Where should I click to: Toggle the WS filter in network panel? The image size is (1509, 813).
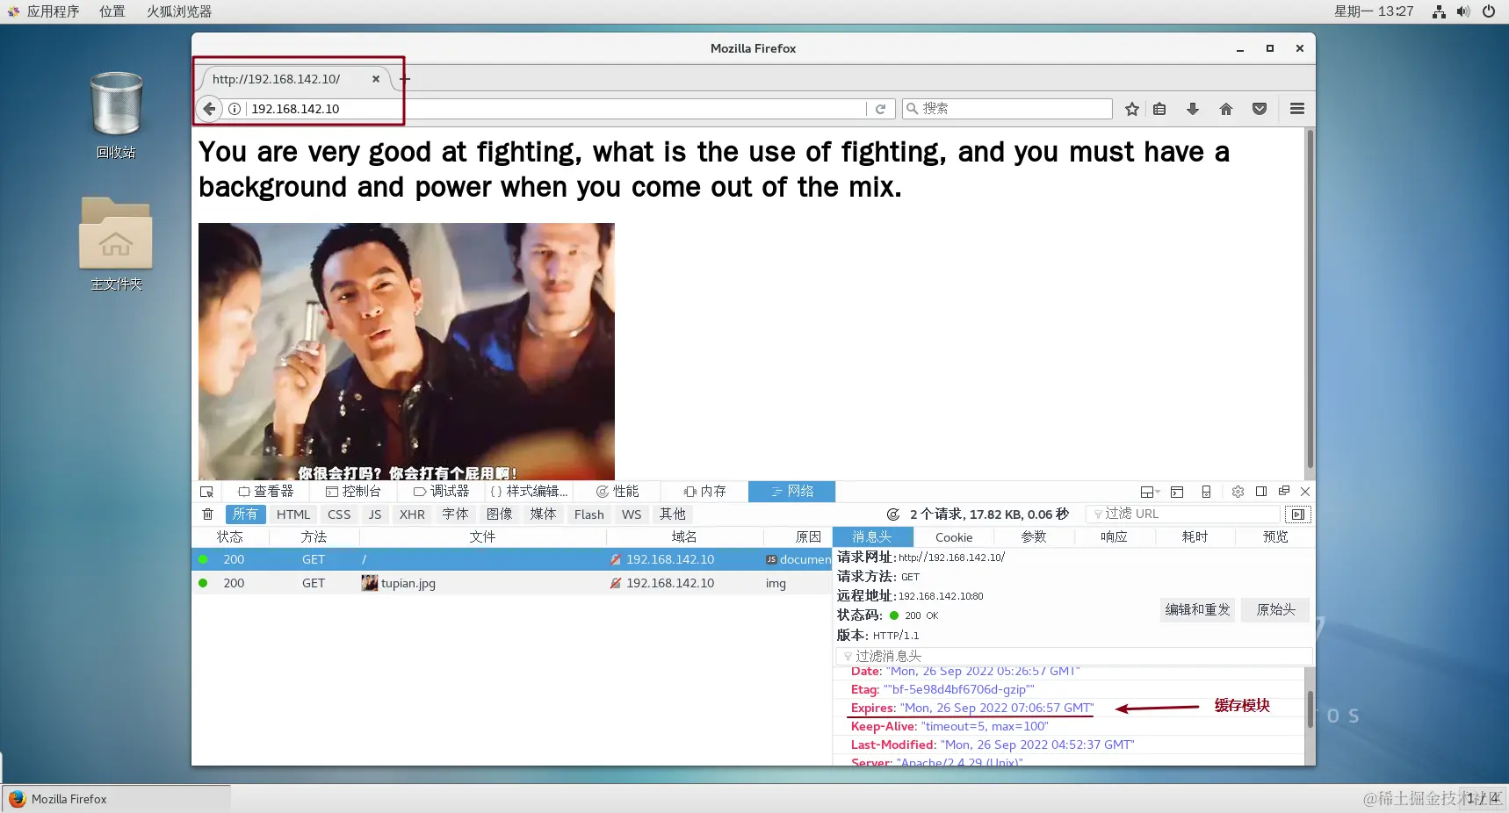[x=631, y=514]
